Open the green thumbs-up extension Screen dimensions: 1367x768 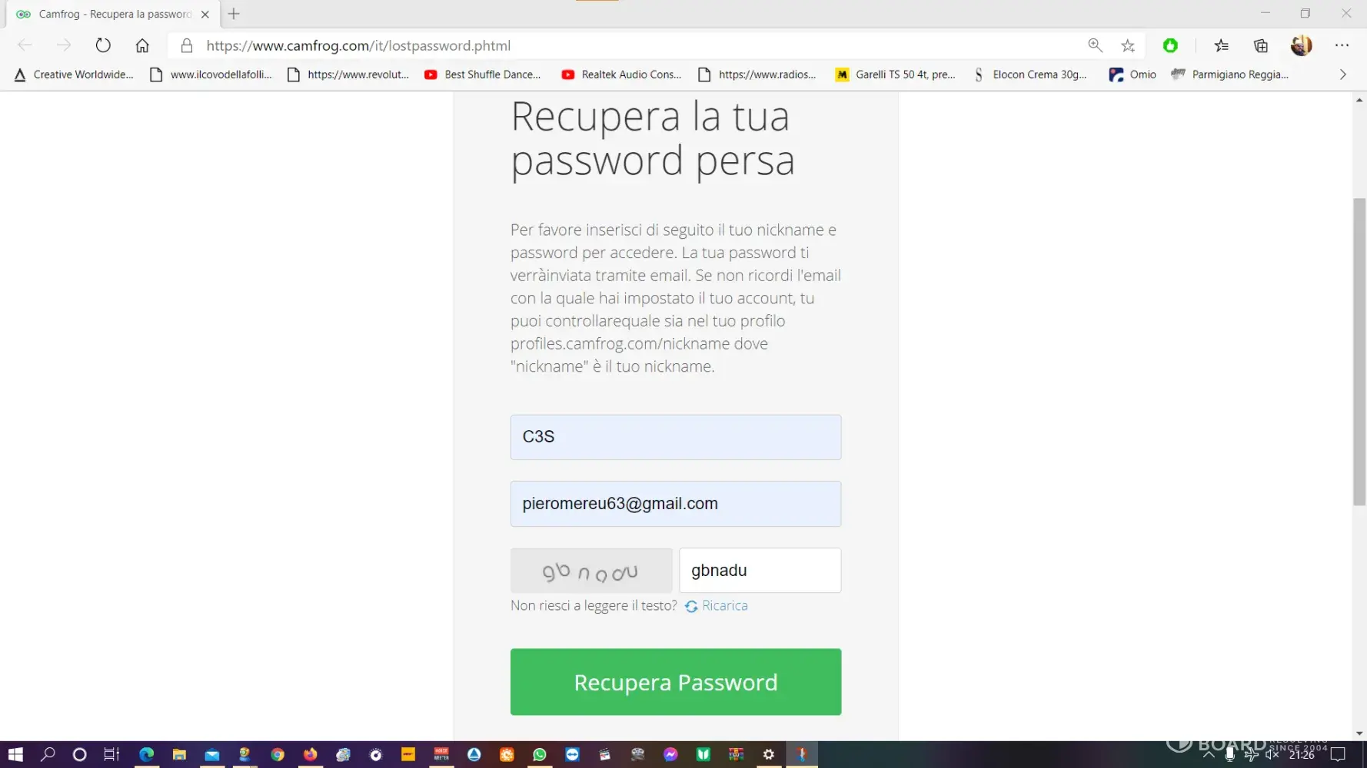tap(1170, 45)
